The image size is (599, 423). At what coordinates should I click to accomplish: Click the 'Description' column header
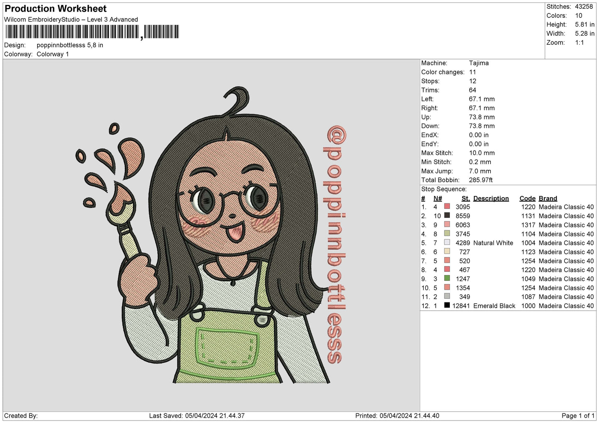491,198
